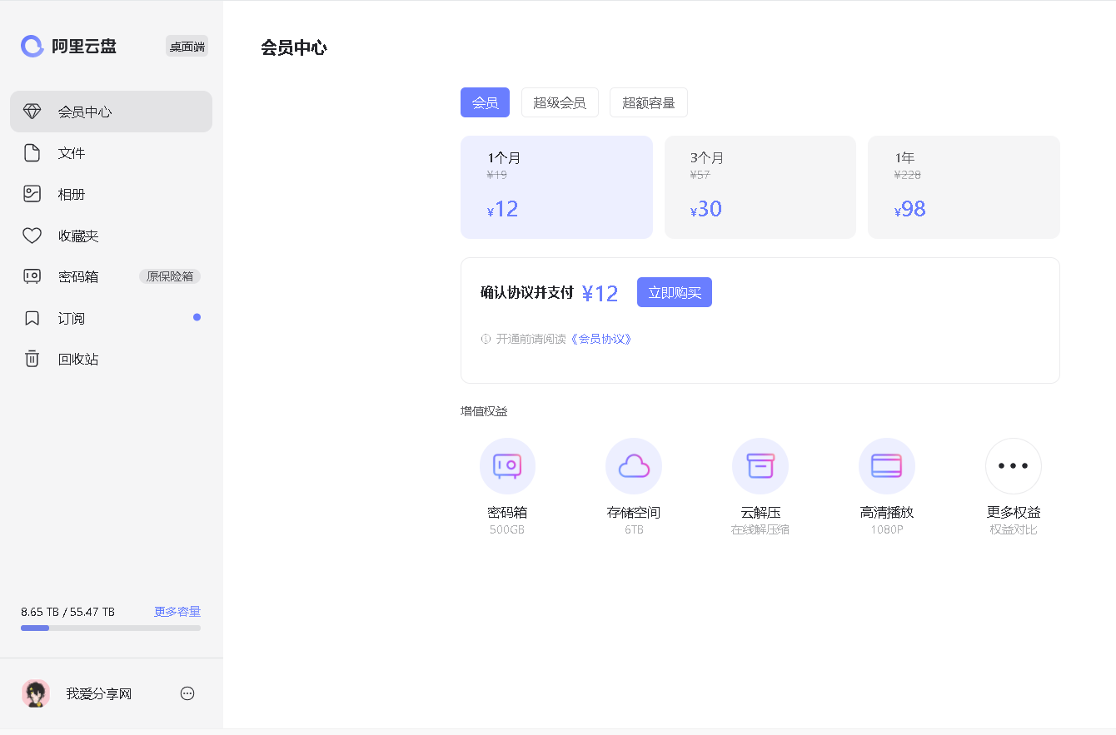Click the heart icon for 收藏夹
Viewport: 1116px width, 735px height.
click(32, 236)
